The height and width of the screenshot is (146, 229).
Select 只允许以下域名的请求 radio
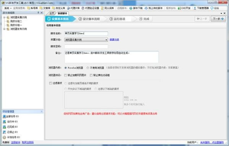click(66, 89)
